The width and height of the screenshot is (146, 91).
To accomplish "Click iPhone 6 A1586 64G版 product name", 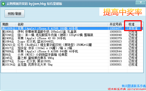I will pos(48,51).
